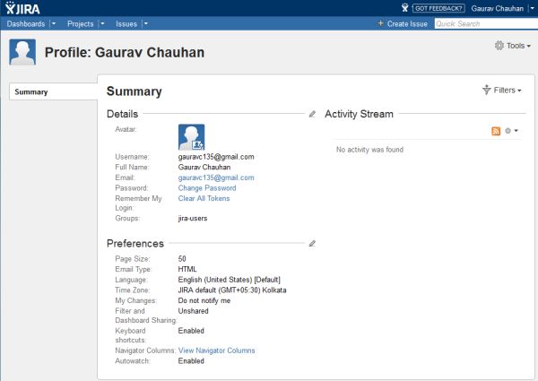Open the Issues menu

pyautogui.click(x=126, y=24)
